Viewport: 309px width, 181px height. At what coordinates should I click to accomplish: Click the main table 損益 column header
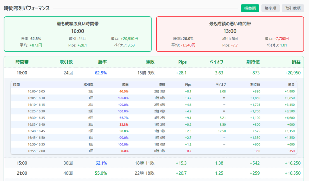pos(296,62)
